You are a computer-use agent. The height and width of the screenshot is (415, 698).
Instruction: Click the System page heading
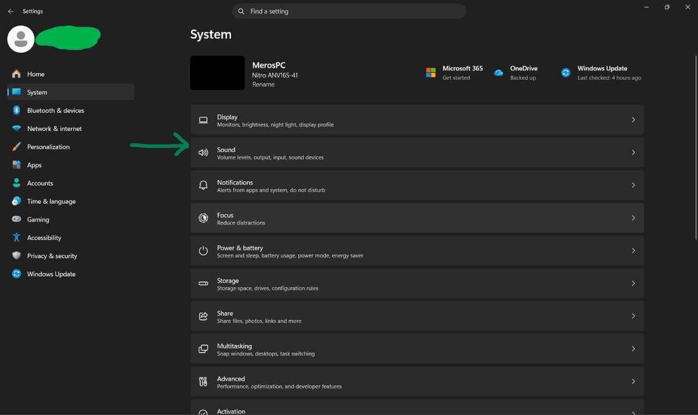211,34
